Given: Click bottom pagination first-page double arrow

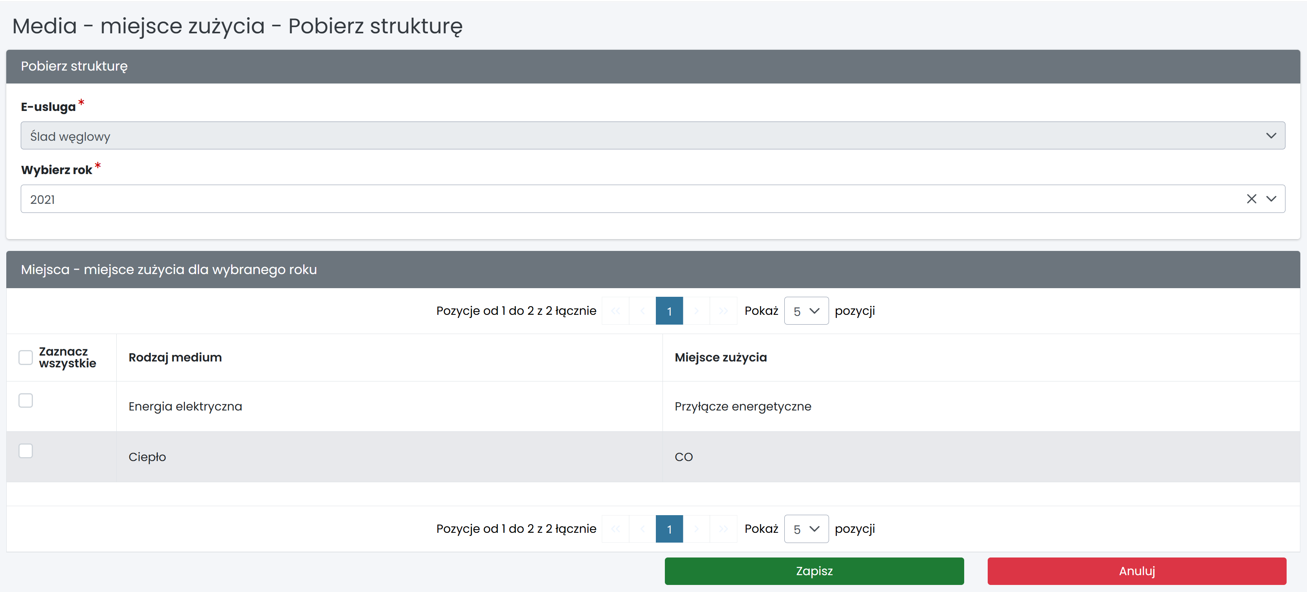Looking at the screenshot, I should [x=615, y=529].
